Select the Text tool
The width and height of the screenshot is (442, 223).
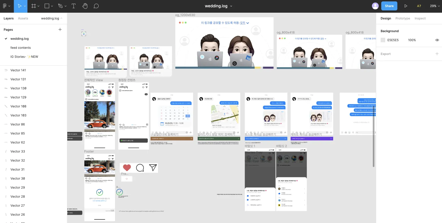tap(73, 6)
